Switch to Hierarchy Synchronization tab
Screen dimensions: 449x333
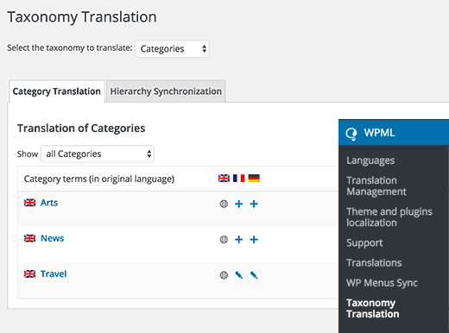click(x=166, y=91)
